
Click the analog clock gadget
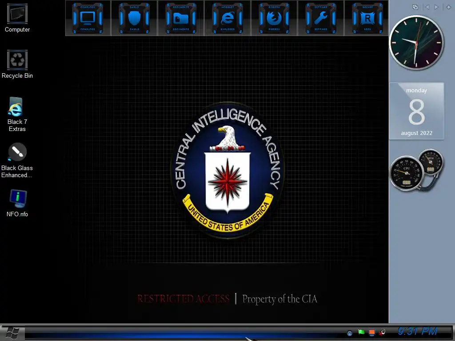pyautogui.click(x=416, y=43)
